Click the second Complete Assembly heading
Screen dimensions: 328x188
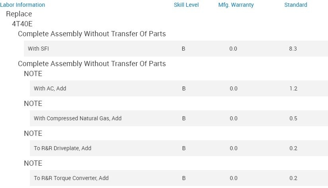point(92,64)
